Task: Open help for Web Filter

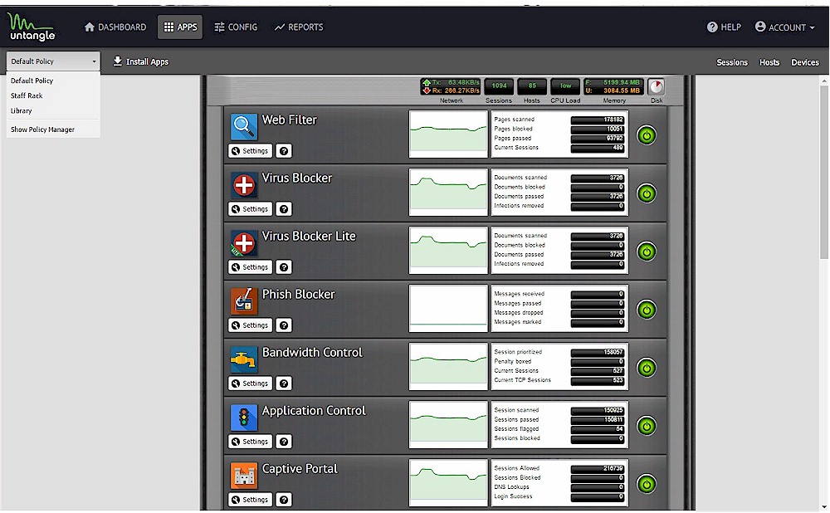Action: pyautogui.click(x=284, y=151)
